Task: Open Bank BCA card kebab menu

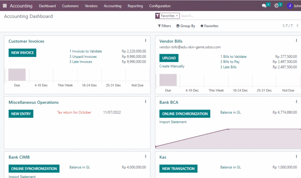Action: pos(297,101)
